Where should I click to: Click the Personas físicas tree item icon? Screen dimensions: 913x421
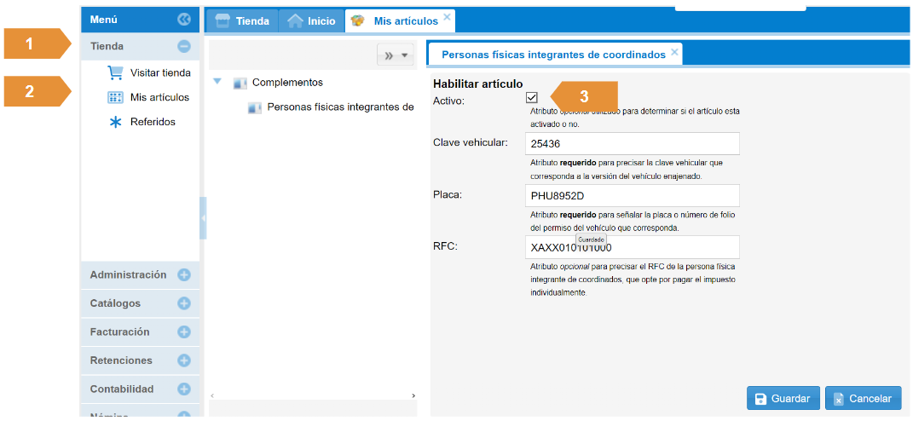click(254, 107)
